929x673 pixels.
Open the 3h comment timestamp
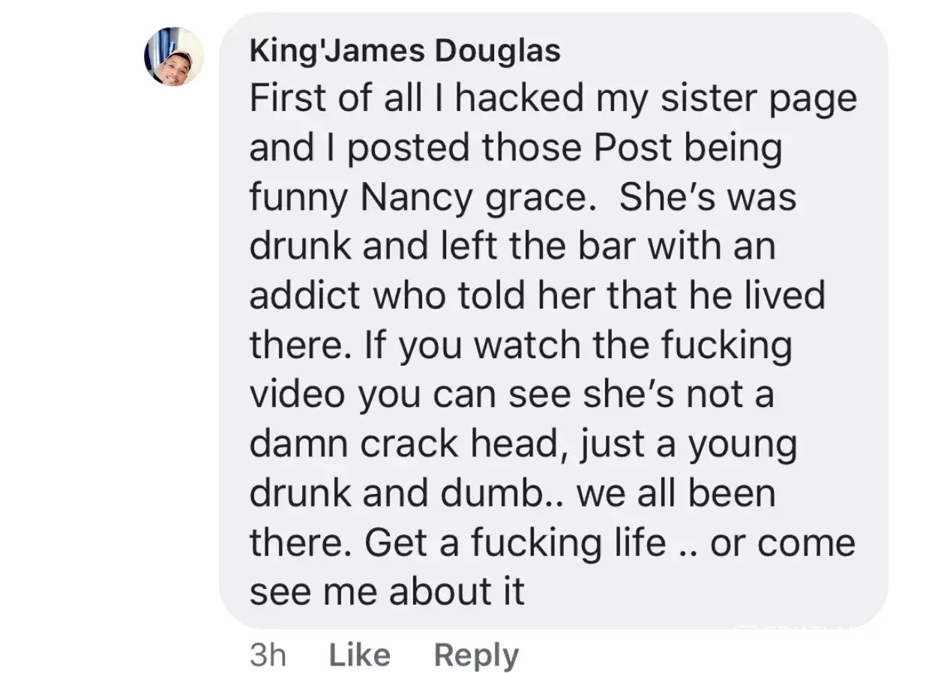pyautogui.click(x=268, y=655)
